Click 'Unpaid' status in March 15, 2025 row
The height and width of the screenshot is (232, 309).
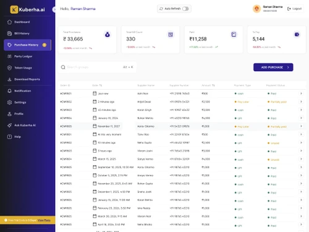pyautogui.click(x=273, y=160)
